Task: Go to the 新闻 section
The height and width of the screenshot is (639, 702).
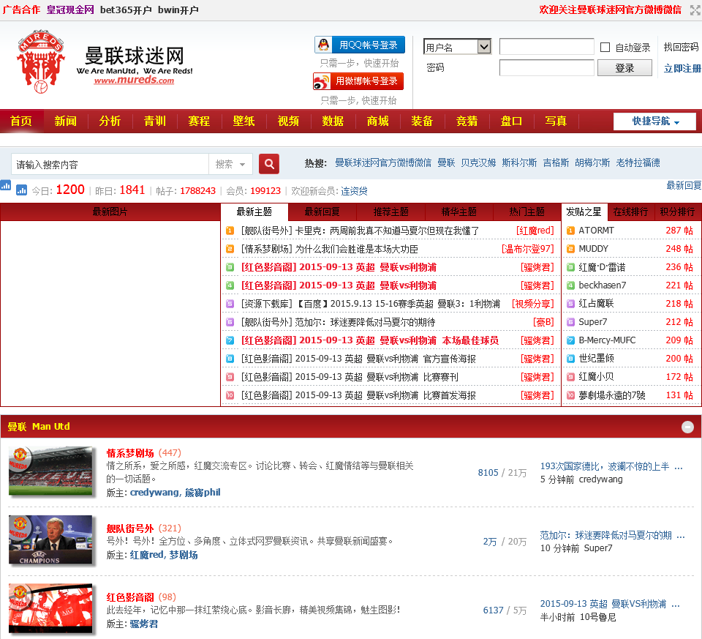Action: 65,121
